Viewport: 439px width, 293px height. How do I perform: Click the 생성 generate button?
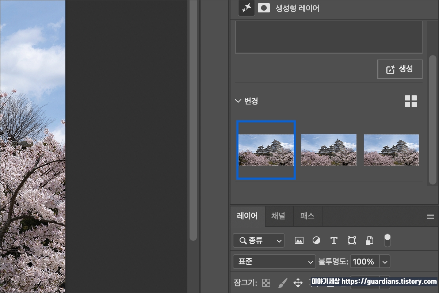400,69
